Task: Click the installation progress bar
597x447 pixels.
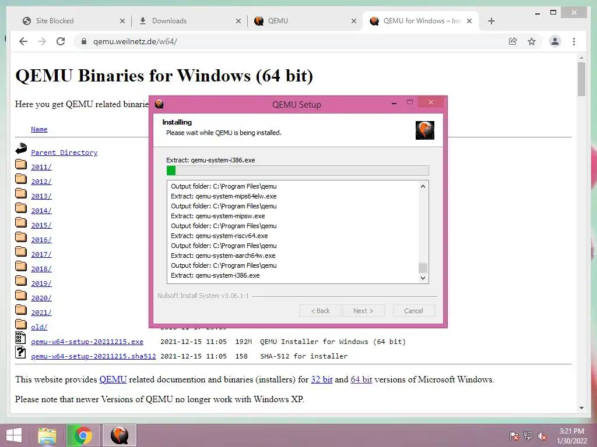Action: 298,171
